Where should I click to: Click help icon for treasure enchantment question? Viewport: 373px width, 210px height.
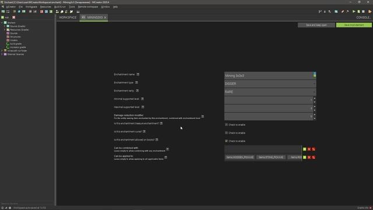pyautogui.click(x=161, y=123)
